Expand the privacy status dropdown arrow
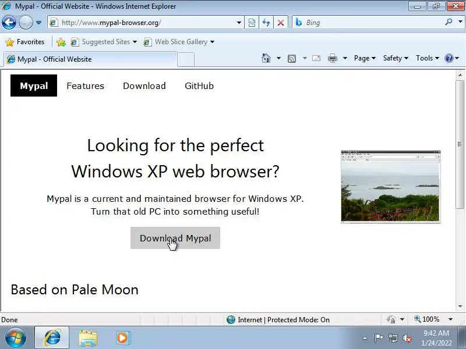This screenshot has width=466, height=349. coord(402,319)
